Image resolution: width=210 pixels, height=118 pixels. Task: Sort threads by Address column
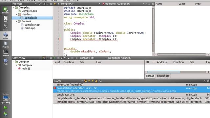tap(162, 62)
